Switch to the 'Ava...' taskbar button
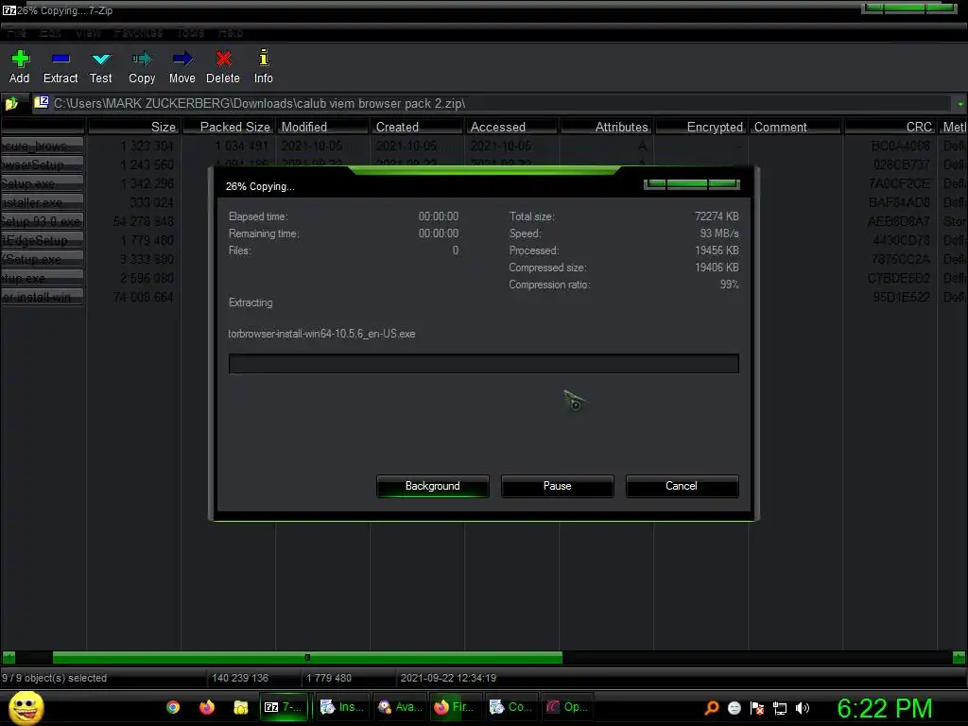 [400, 707]
